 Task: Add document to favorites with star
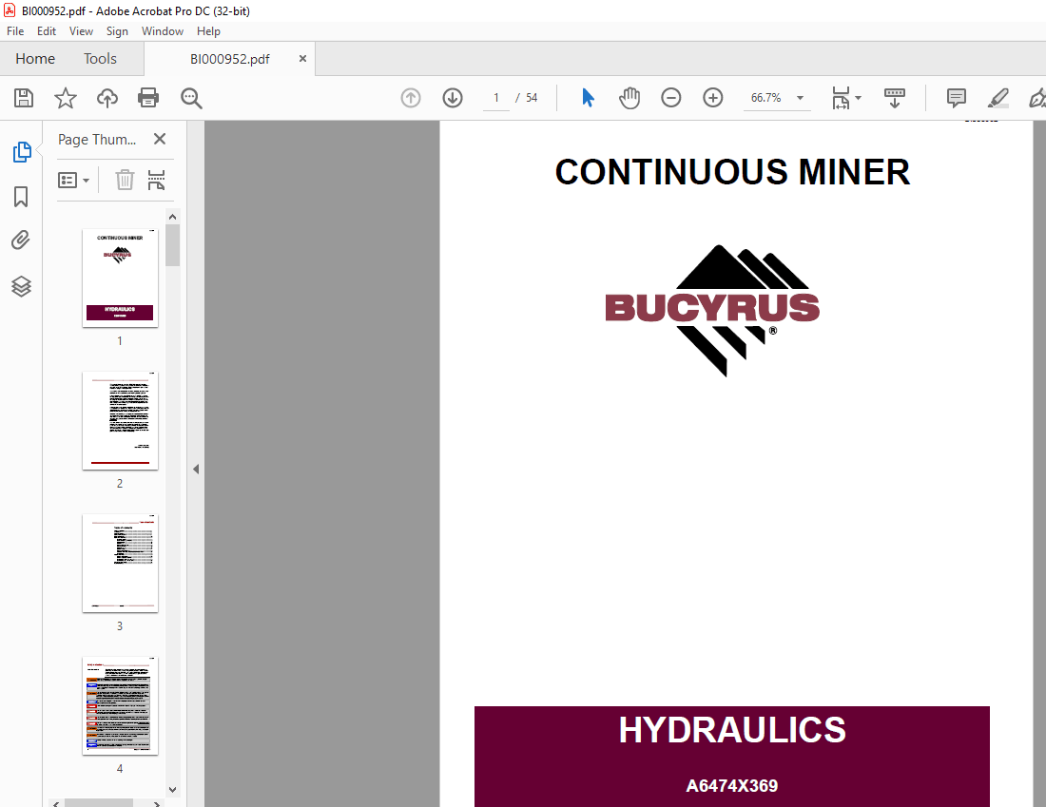tap(65, 98)
